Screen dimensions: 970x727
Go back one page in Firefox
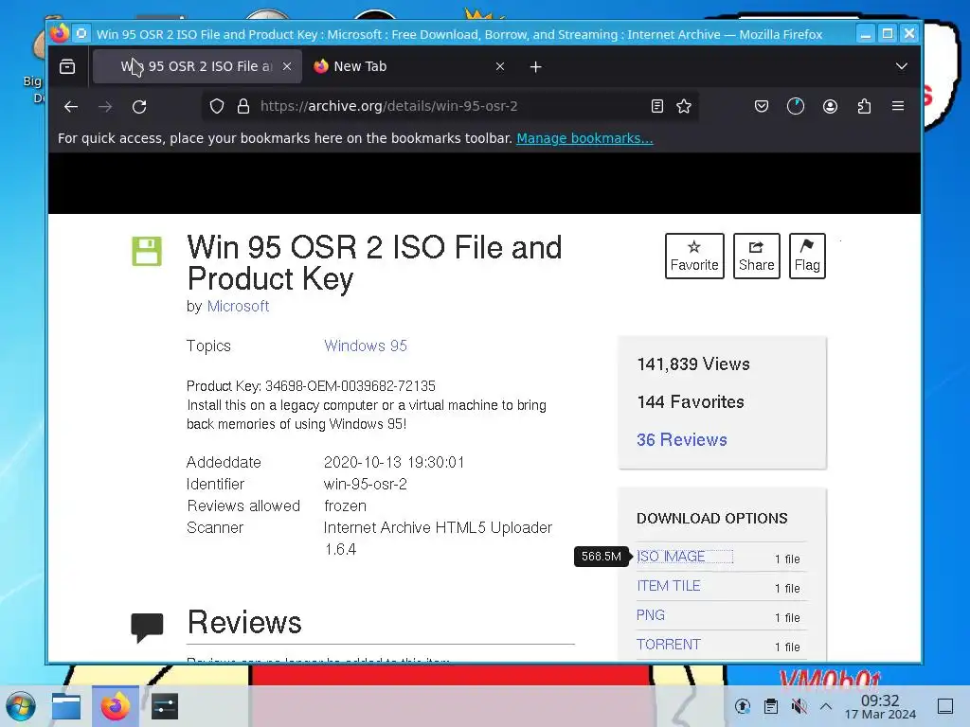coord(71,106)
